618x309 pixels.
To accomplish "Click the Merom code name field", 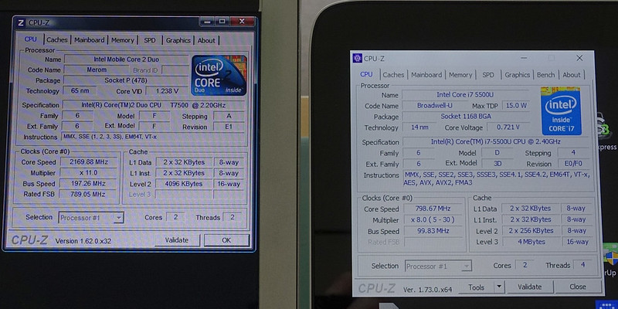I will [x=97, y=70].
